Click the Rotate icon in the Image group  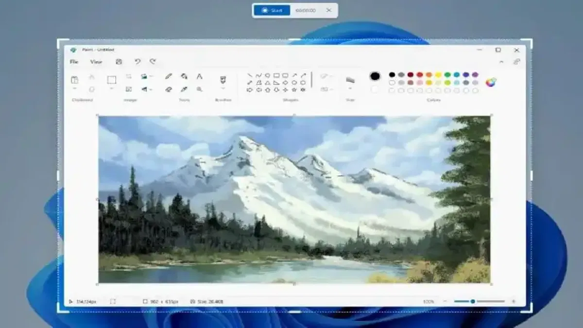[x=144, y=77]
